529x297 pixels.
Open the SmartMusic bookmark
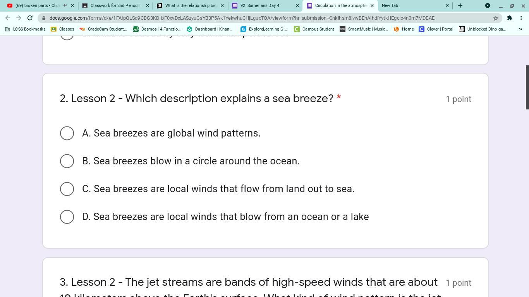point(364,29)
